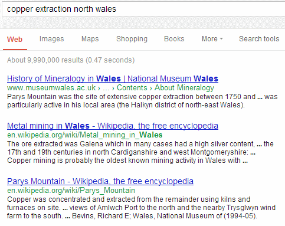Expand the More dropdown menu
This screenshot has width=285, height=226.
212,39
